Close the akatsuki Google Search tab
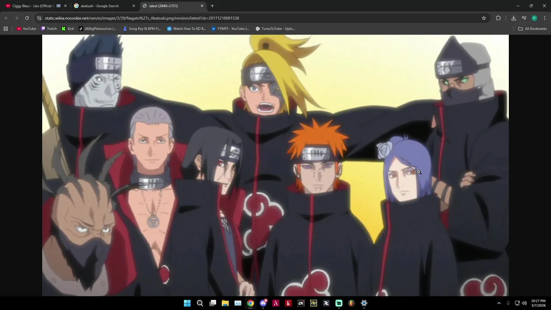 [133, 6]
